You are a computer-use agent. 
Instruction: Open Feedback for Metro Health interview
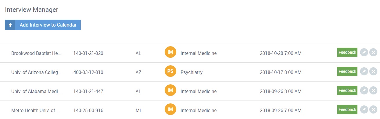347,109
